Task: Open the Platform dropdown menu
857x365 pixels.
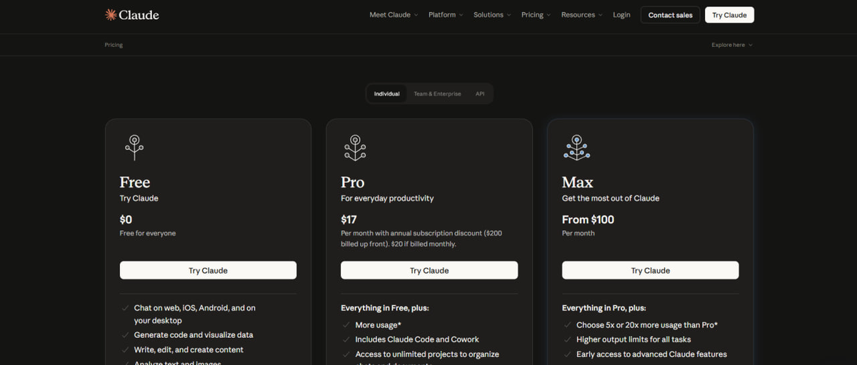Action: click(x=446, y=15)
